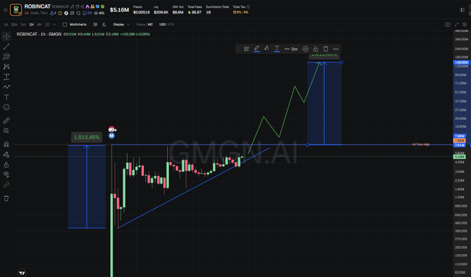Image resolution: width=471 pixels, height=277 pixels.
Task: Open drawing settings hexagon icon
Action: pyautogui.click(x=305, y=49)
